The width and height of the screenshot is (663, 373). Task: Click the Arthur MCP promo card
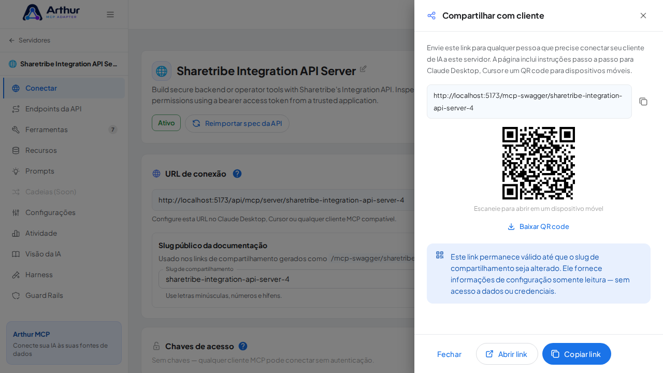pyautogui.click(x=64, y=343)
